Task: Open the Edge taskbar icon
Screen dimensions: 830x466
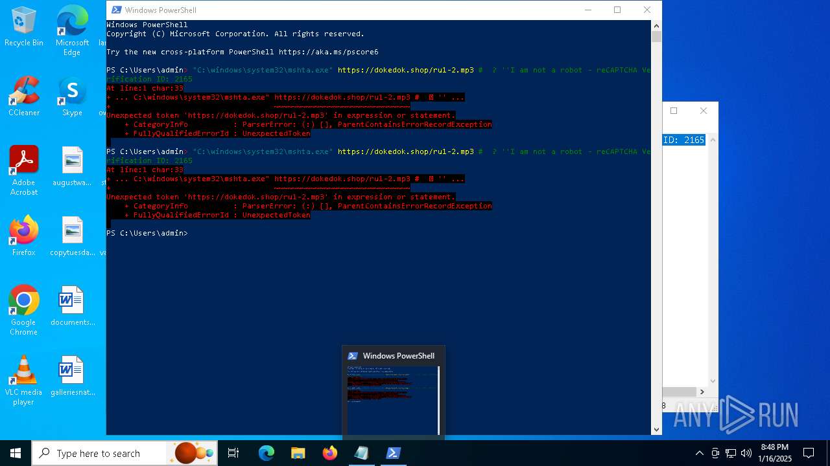Action: tap(267, 453)
